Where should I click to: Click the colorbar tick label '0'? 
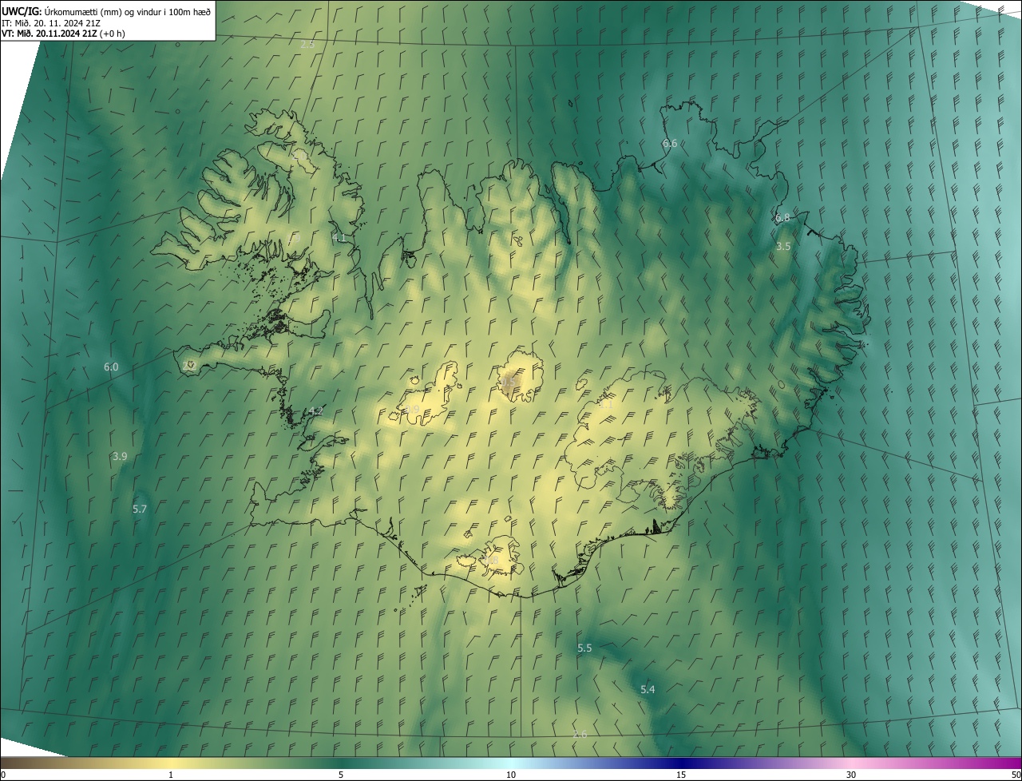(3, 775)
